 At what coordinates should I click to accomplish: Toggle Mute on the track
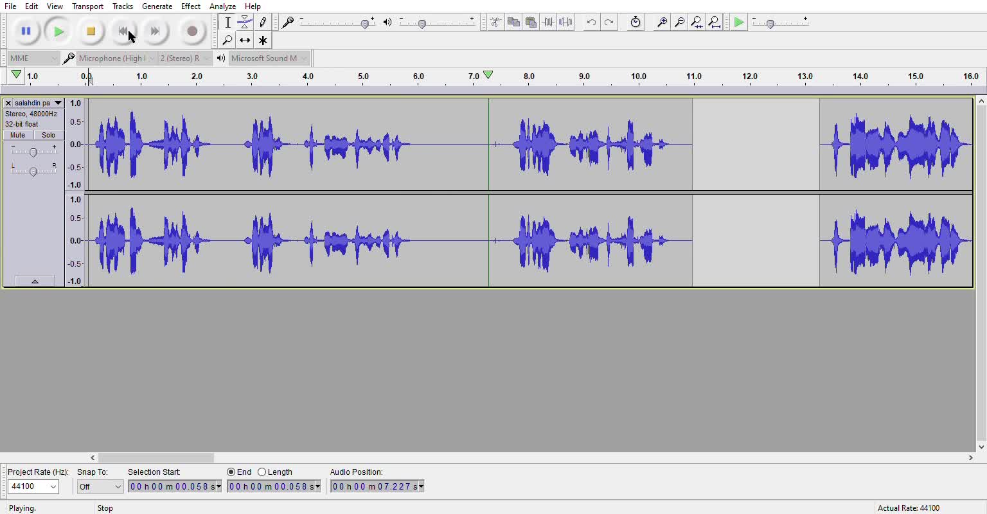pos(18,135)
